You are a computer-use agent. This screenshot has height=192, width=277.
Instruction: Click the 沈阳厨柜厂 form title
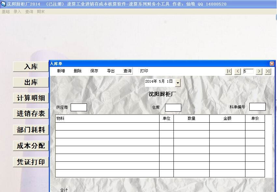point(162,94)
